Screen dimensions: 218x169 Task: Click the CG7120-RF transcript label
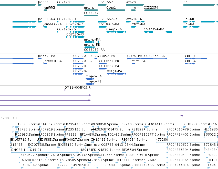(x=75, y=34)
